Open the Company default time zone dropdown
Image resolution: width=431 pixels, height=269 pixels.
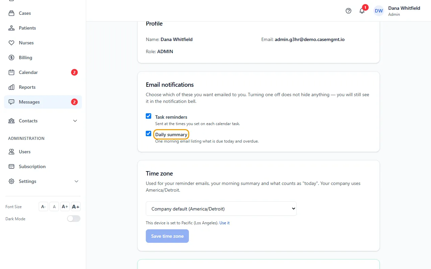click(x=221, y=209)
